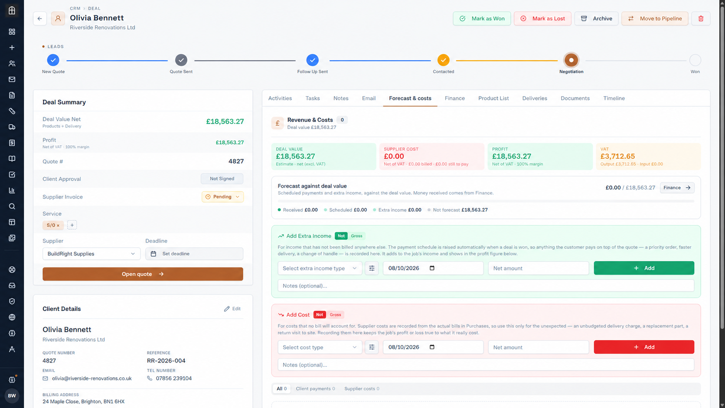Select Not toggle in Add Cost
This screenshot has width=725, height=408.
click(x=320, y=315)
